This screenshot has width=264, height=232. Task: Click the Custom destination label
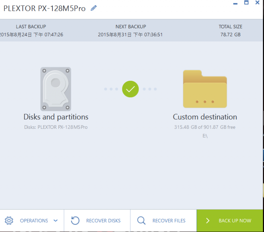click(x=205, y=117)
